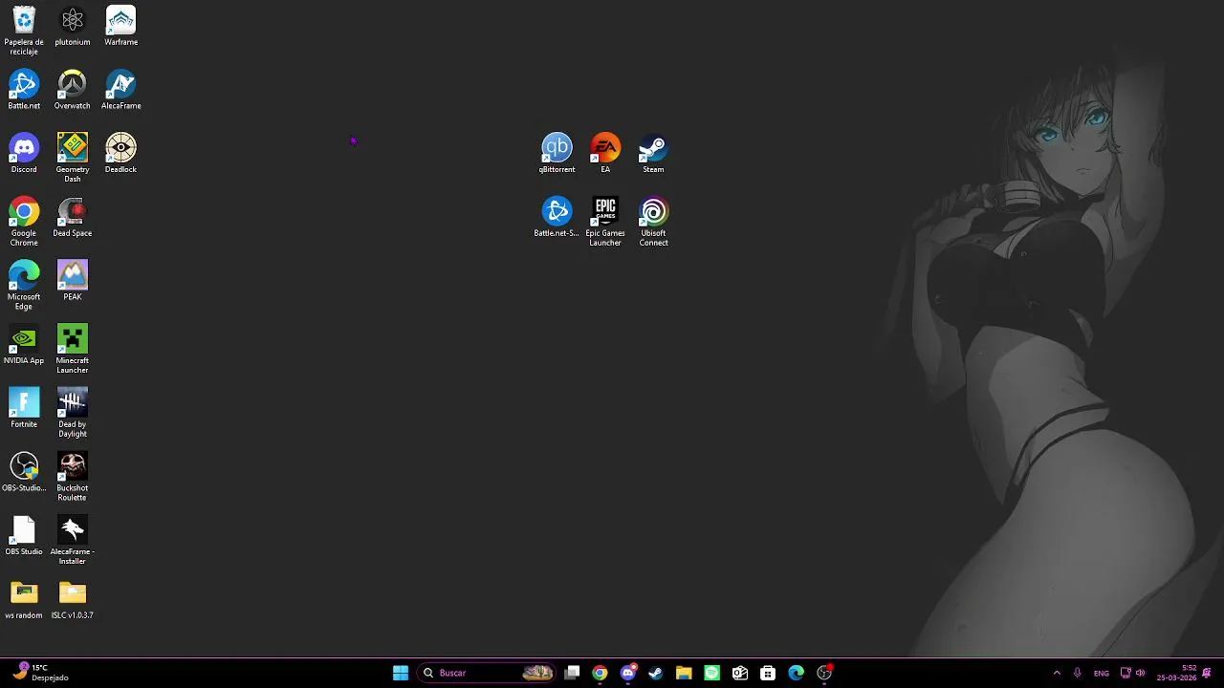Select the Dead by Daylight desktop icon
The width and height of the screenshot is (1224, 688).
pyautogui.click(x=73, y=413)
